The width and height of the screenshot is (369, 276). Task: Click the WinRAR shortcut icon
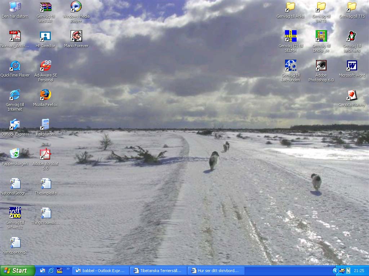coord(45,7)
